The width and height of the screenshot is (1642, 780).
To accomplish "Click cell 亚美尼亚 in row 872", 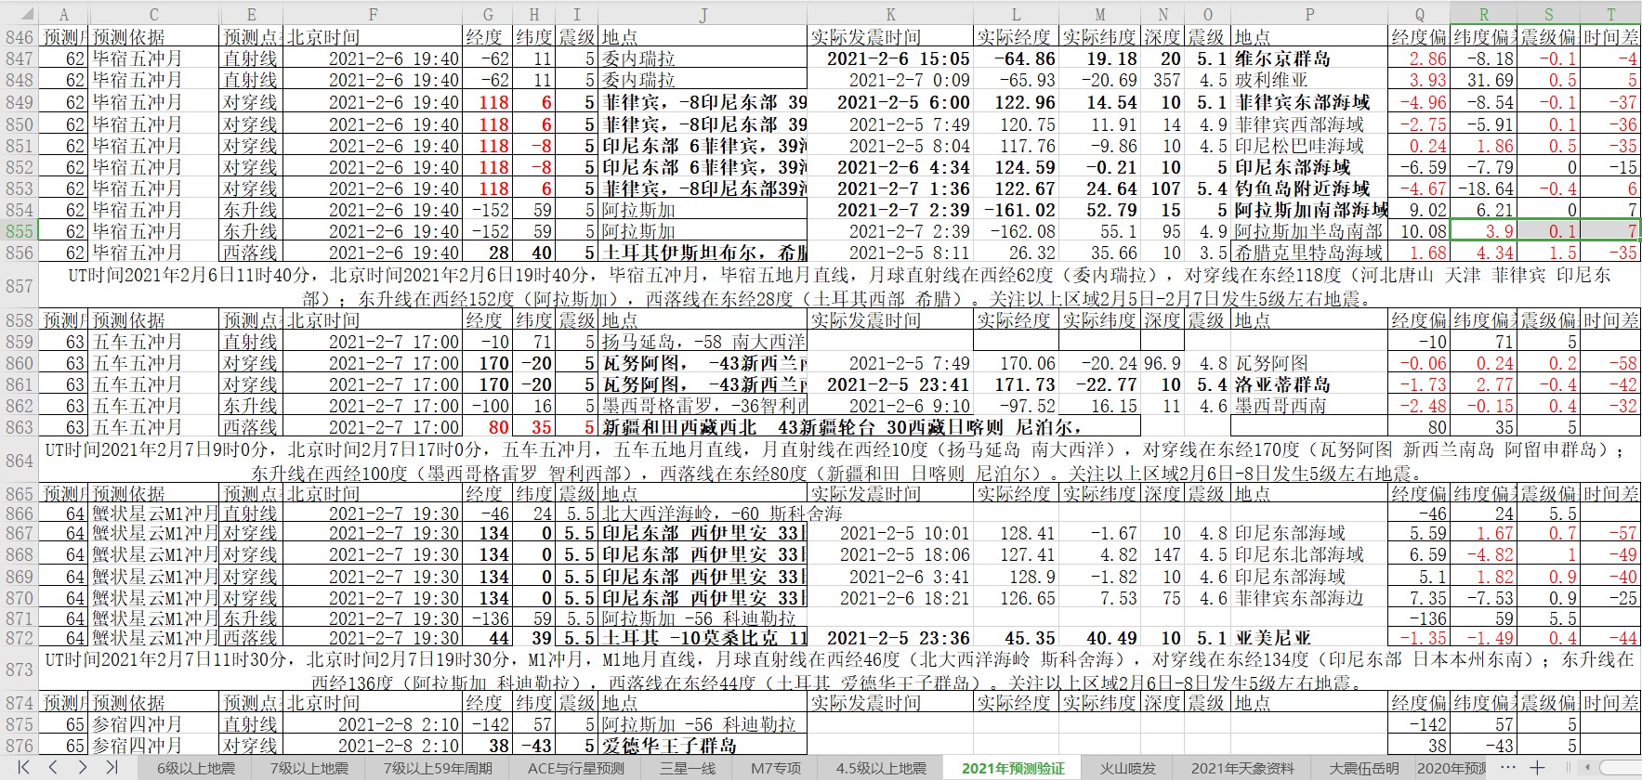I will (x=1309, y=638).
